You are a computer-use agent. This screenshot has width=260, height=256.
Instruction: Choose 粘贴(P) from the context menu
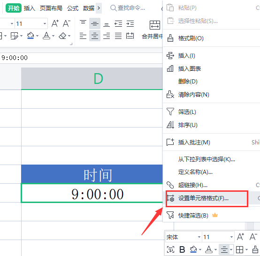tap(211, 8)
